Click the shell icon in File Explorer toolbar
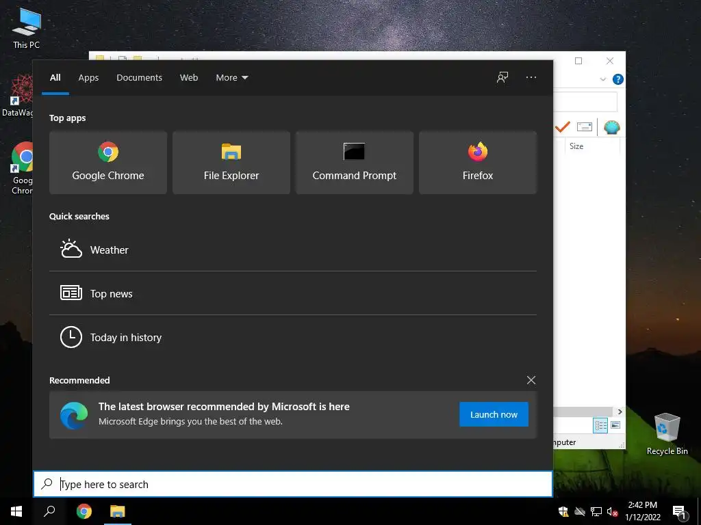Screen dimensions: 701x525 point(611,127)
